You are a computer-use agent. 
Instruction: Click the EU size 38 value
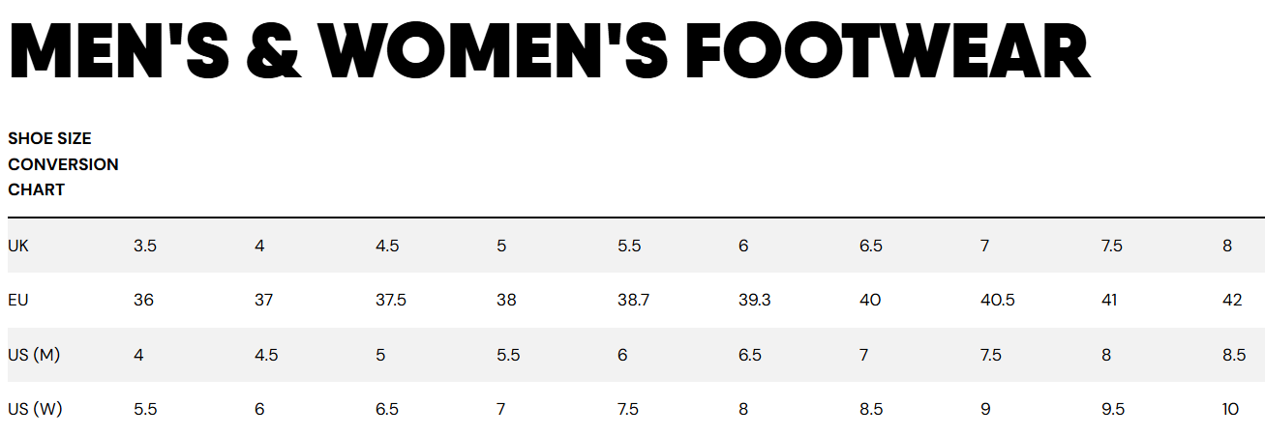(x=506, y=300)
